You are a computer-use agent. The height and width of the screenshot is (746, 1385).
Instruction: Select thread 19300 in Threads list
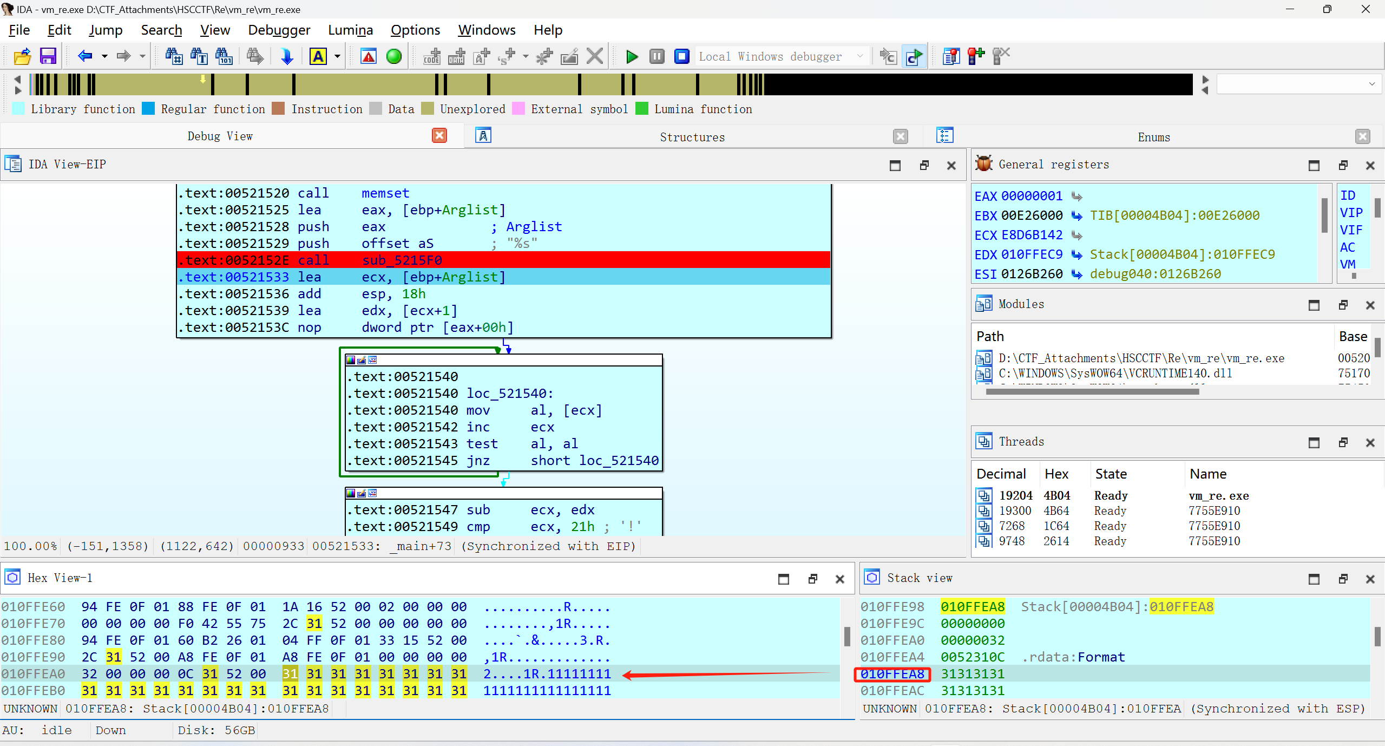[1015, 511]
